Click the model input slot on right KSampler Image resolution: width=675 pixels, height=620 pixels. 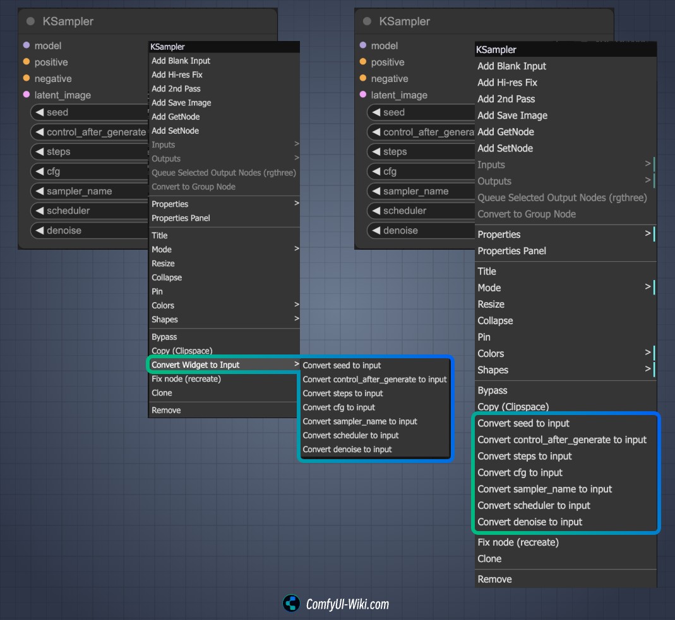(x=363, y=45)
